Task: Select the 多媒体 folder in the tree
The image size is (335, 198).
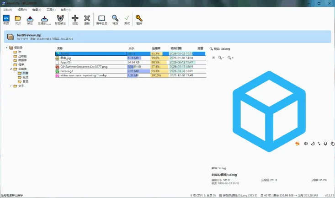Action: pos(22,69)
